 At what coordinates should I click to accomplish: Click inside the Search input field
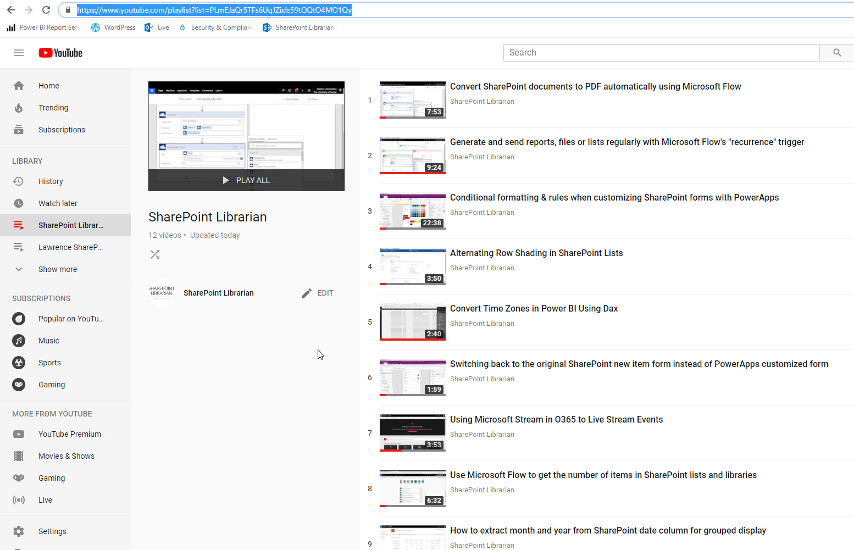pos(632,52)
